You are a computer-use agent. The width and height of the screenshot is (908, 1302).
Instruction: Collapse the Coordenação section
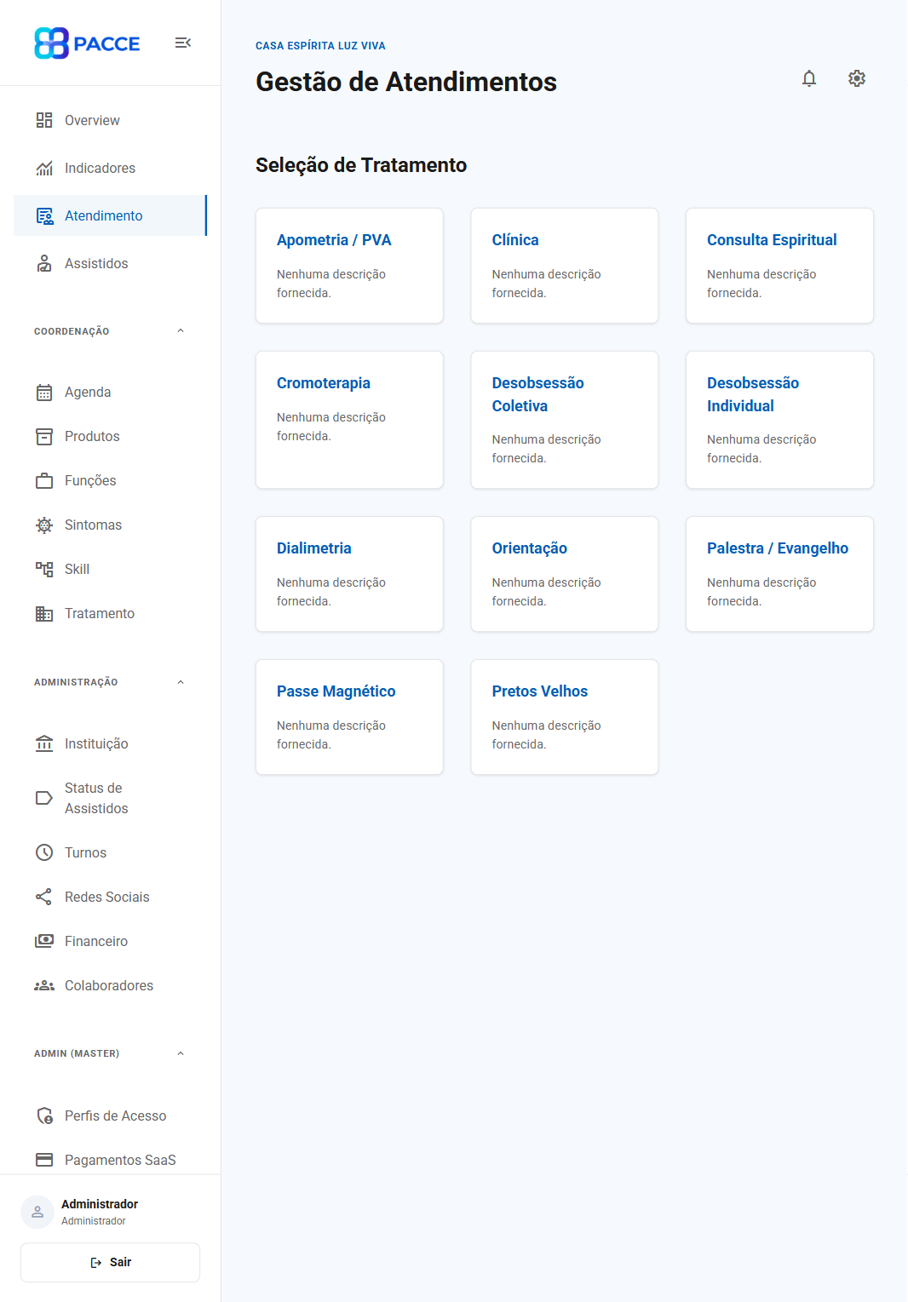pyautogui.click(x=181, y=331)
